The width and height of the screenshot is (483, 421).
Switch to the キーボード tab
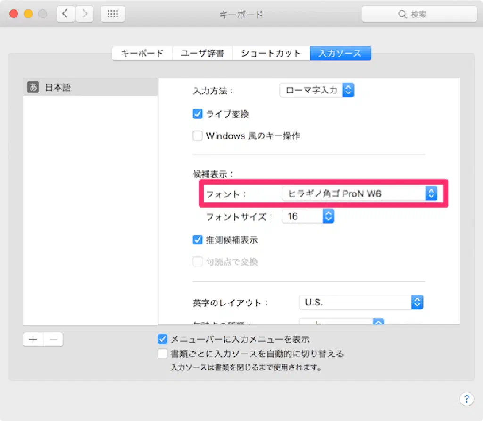point(142,53)
